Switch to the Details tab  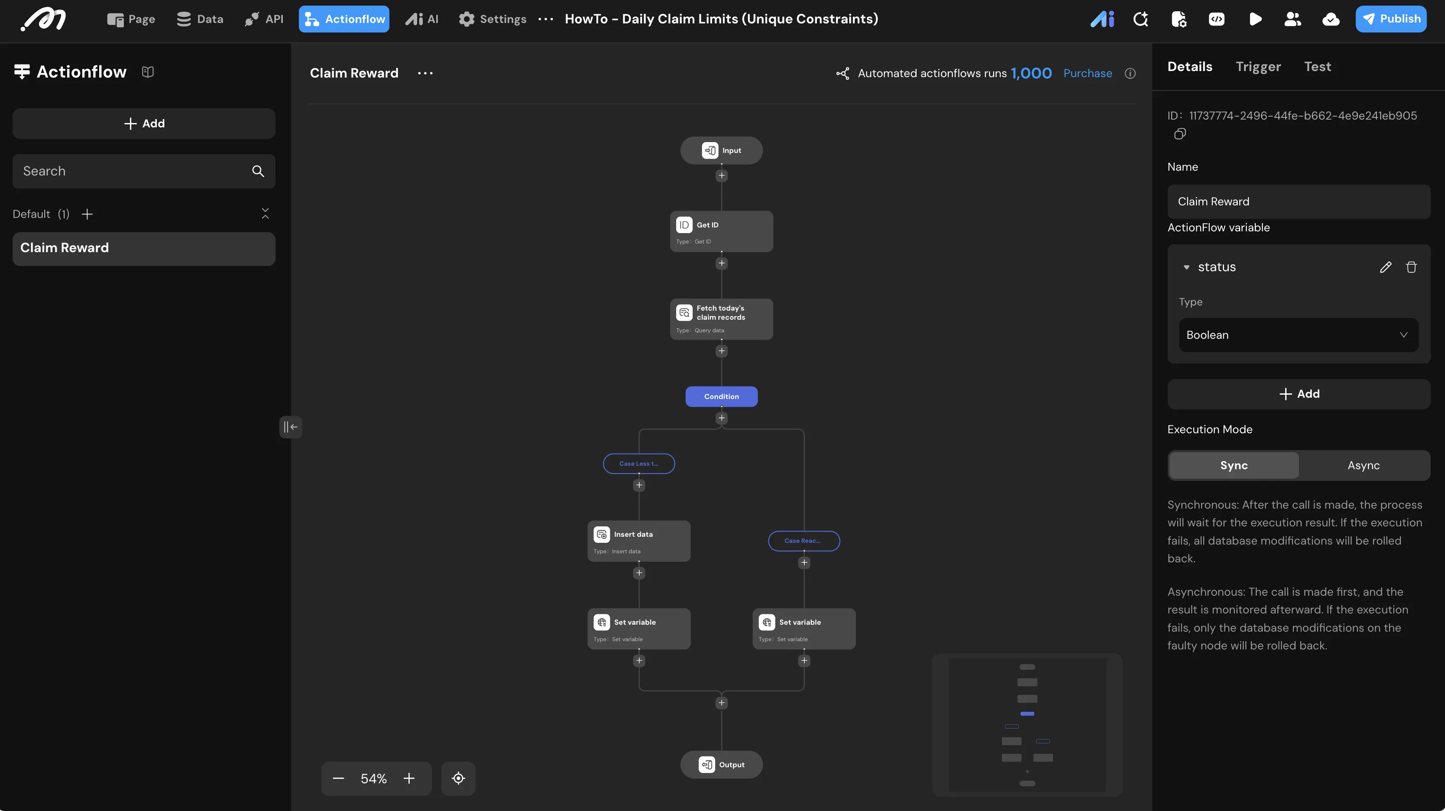point(1190,67)
